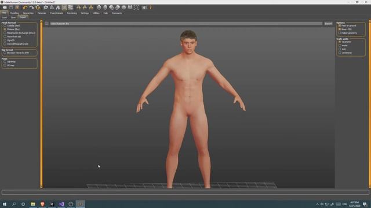Select UV map under Maps
Viewport: 371px width, 208px height.
(9, 65)
